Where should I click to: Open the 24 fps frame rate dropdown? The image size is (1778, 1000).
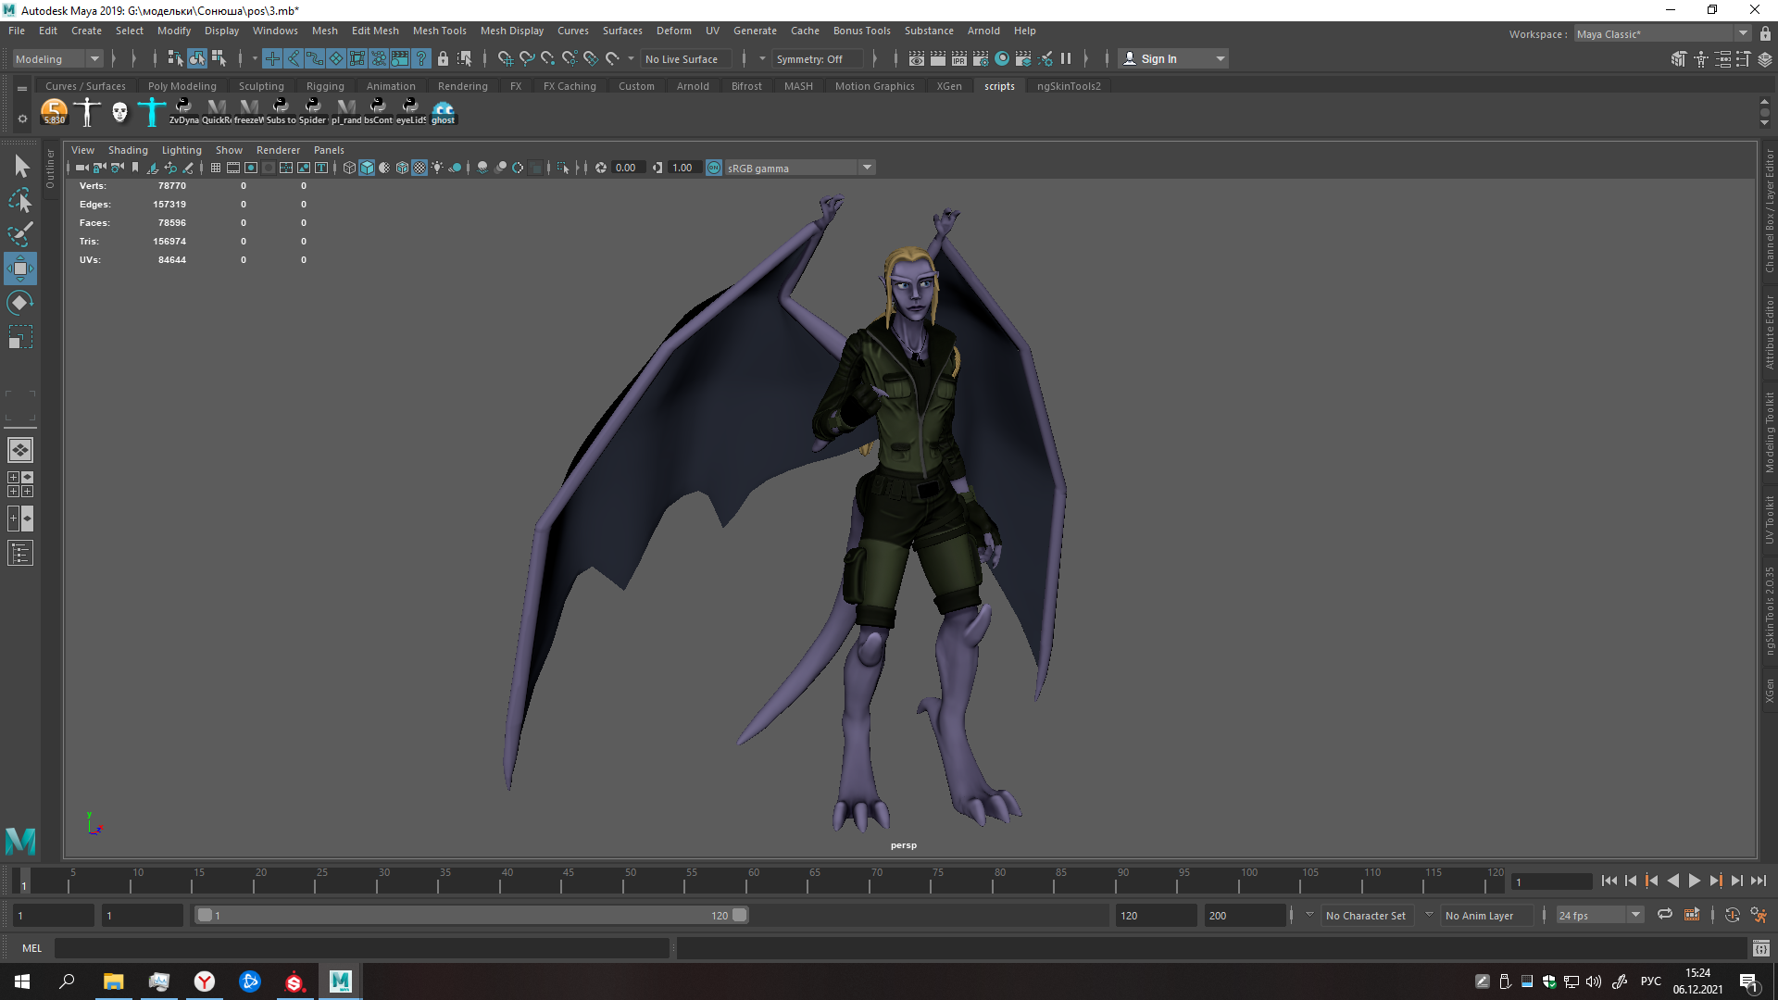point(1635,915)
